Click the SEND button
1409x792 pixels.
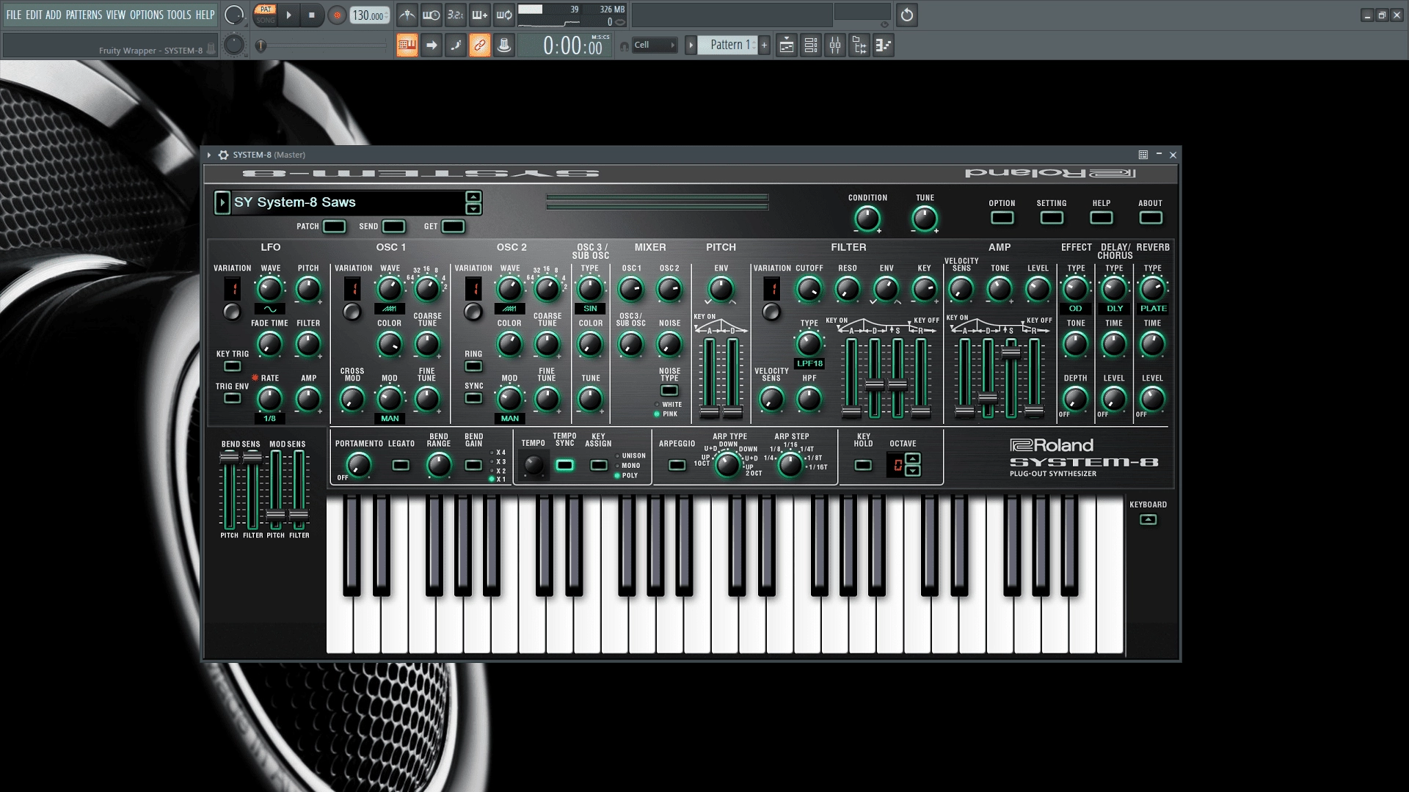click(393, 227)
